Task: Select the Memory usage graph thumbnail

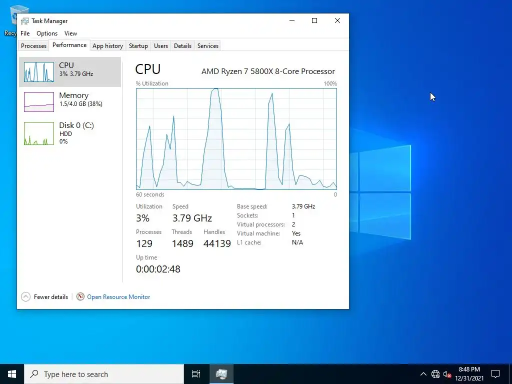Action: [39, 102]
